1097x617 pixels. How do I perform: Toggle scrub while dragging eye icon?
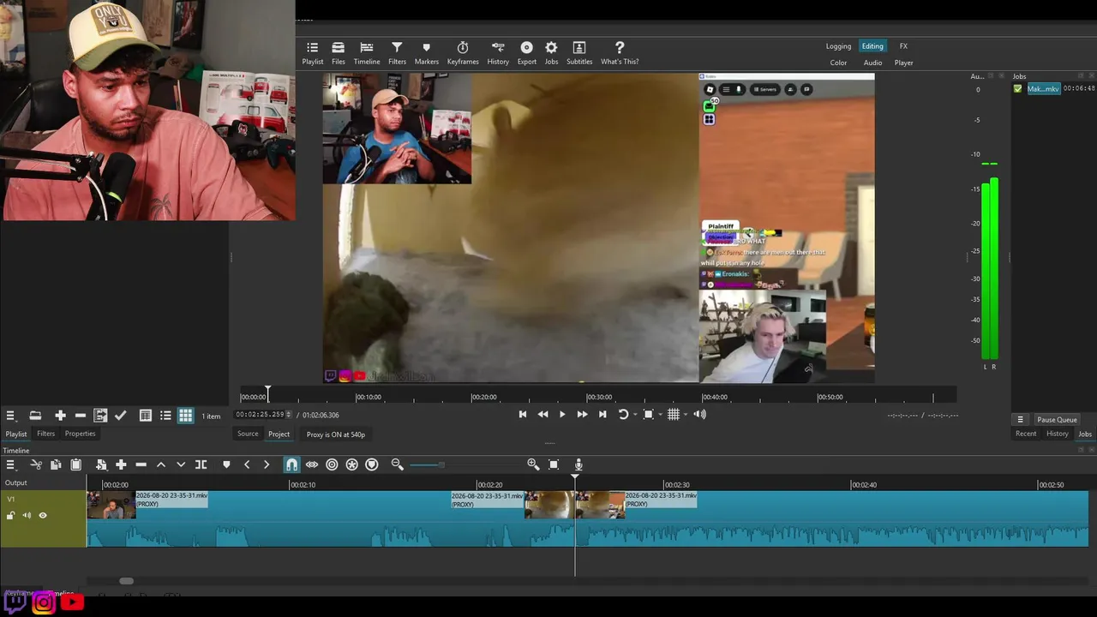(x=312, y=464)
